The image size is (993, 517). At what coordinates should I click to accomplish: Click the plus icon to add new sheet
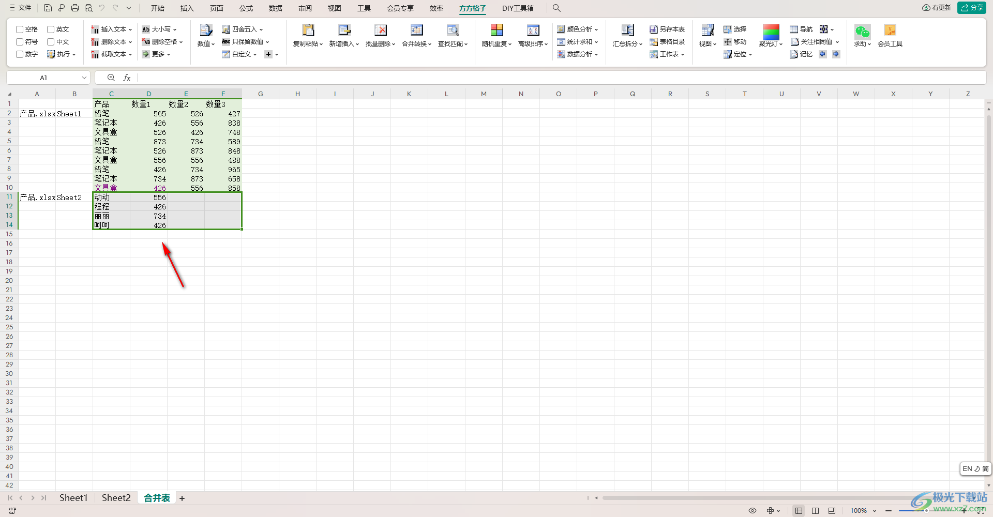[x=182, y=498]
